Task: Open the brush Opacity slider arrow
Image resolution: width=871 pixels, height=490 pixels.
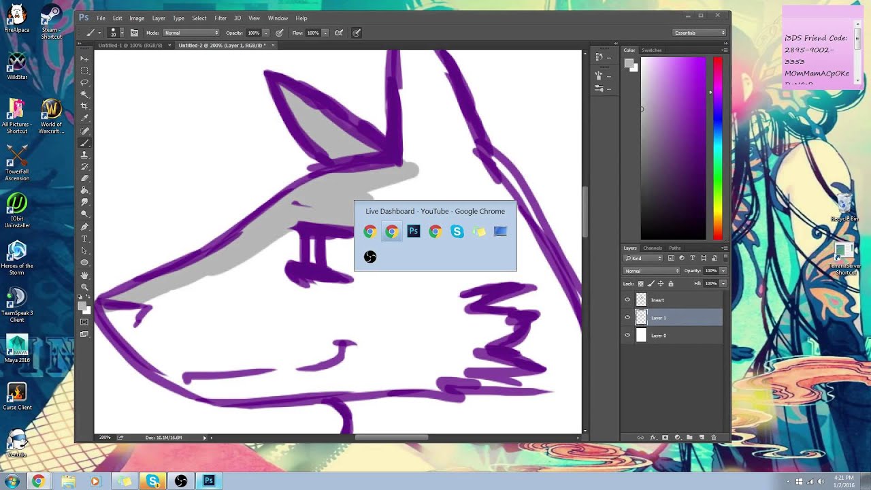Action: click(265, 33)
